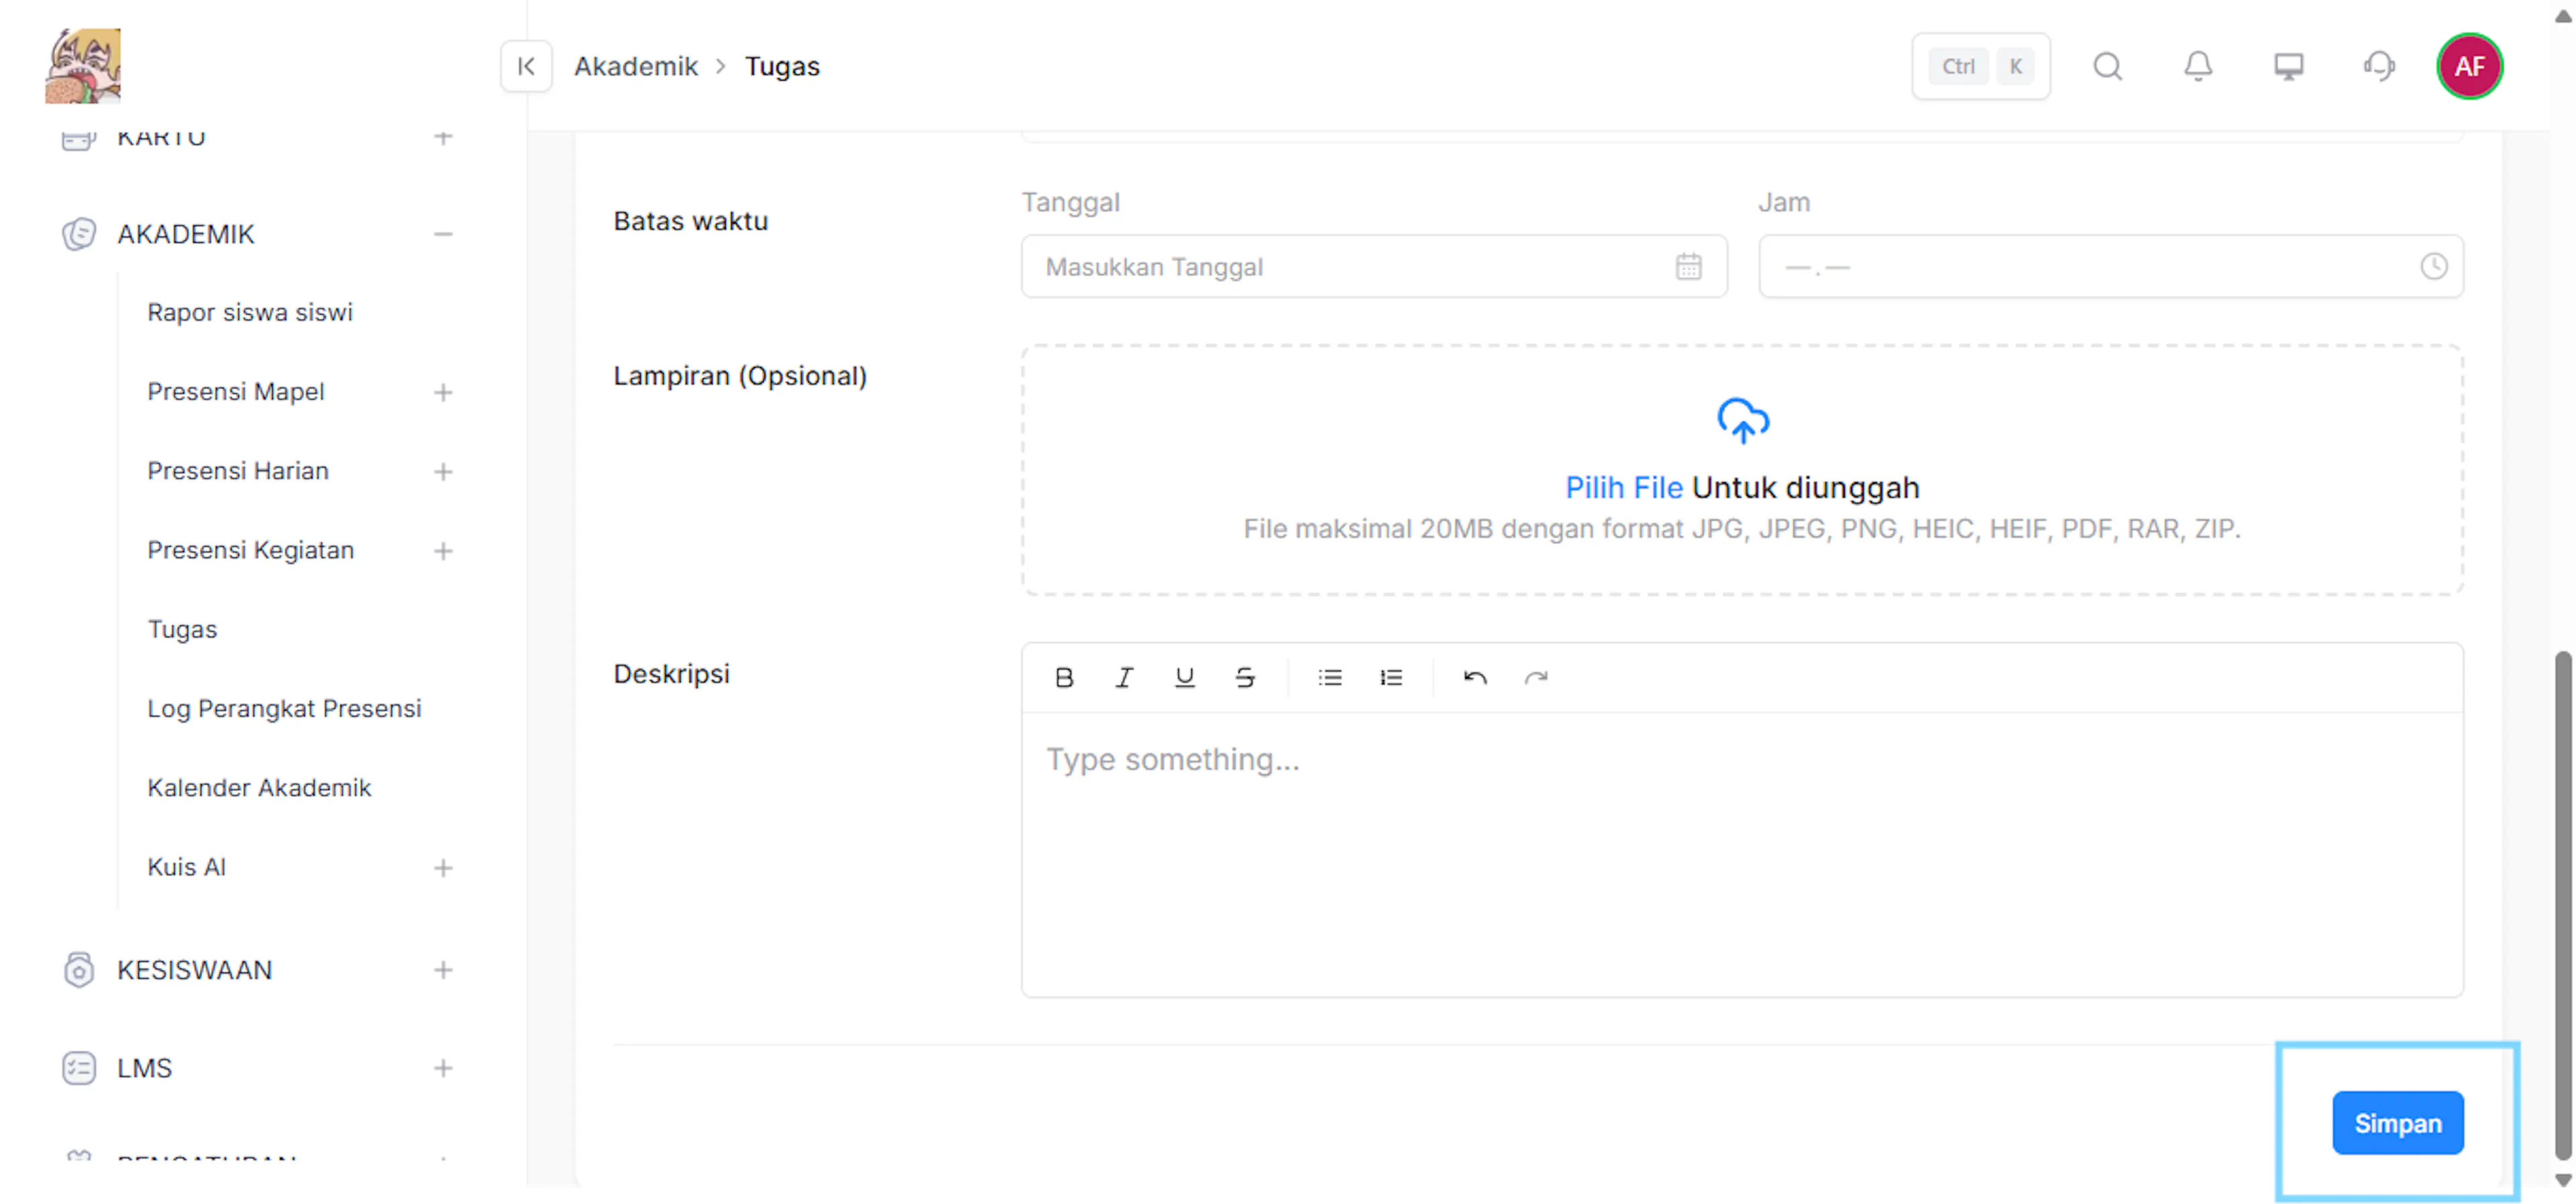Click the KESISWAAN sidebar icon
The height and width of the screenshot is (1204, 2576).
tap(79, 970)
